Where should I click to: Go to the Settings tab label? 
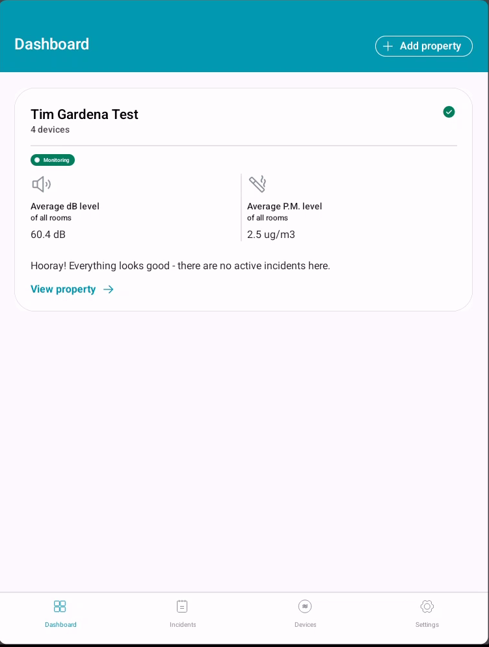(427, 625)
